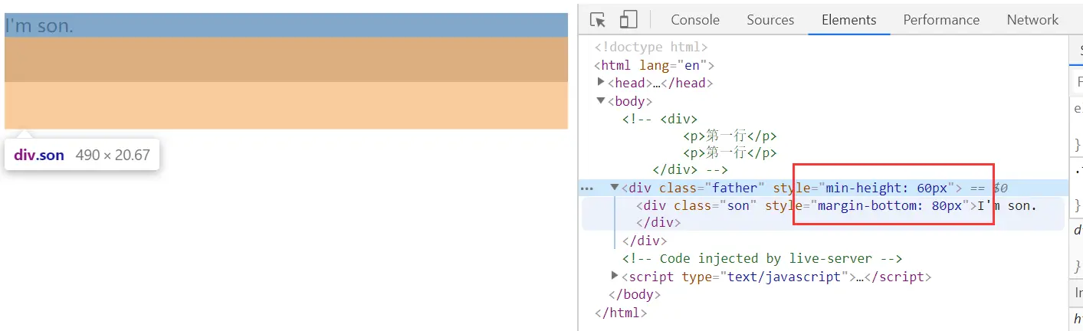Image resolution: width=1083 pixels, height=331 pixels.
Task: Click the "I'm son." text in the page
Action: (x=39, y=26)
